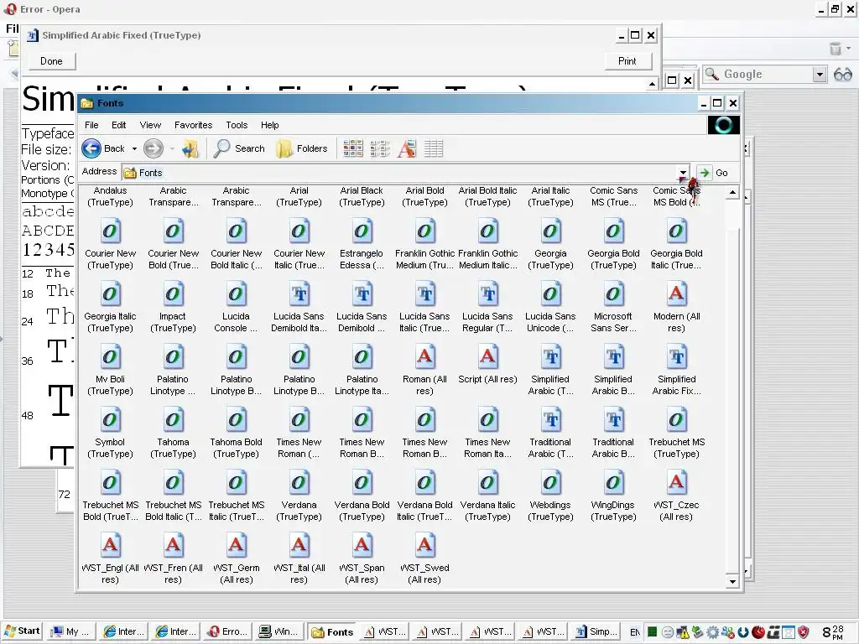
Task: Select the Estrangelo Edessa font icon
Action: click(362, 231)
